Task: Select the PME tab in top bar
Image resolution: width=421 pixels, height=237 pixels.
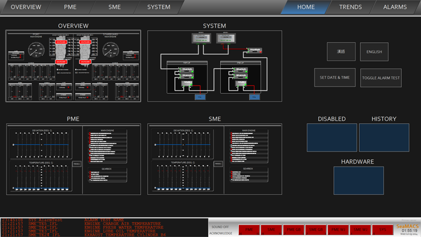Action: point(70,7)
